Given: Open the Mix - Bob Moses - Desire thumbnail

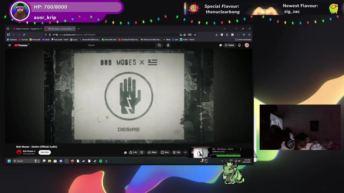Looking at the screenshot, I should coord(200,153).
